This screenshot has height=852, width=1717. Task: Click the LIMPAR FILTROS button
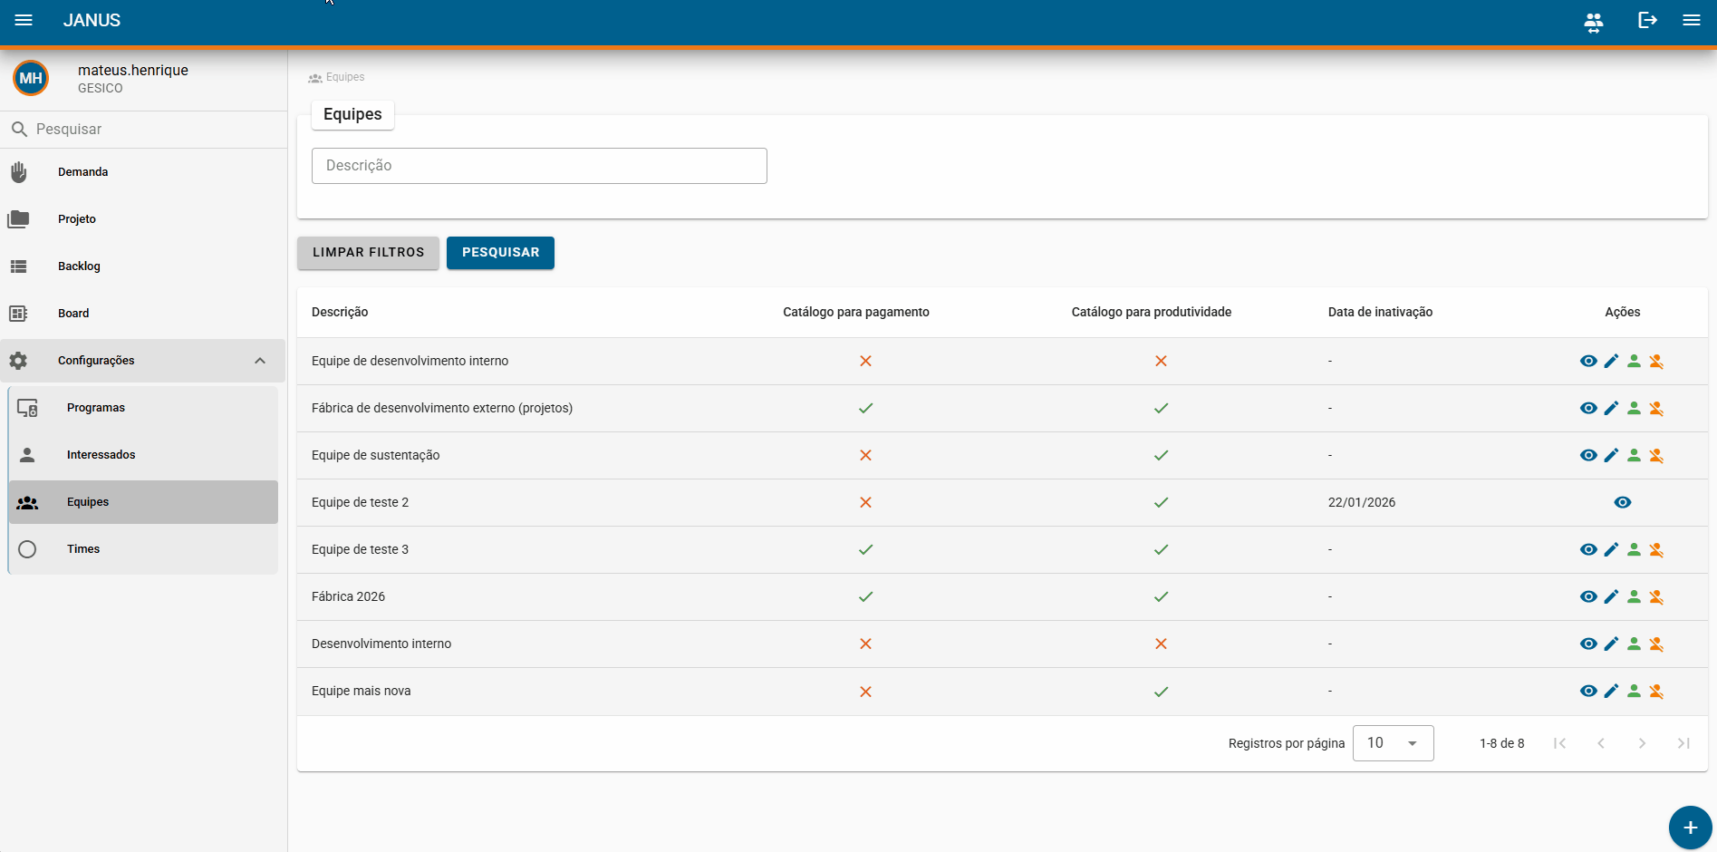[368, 253]
